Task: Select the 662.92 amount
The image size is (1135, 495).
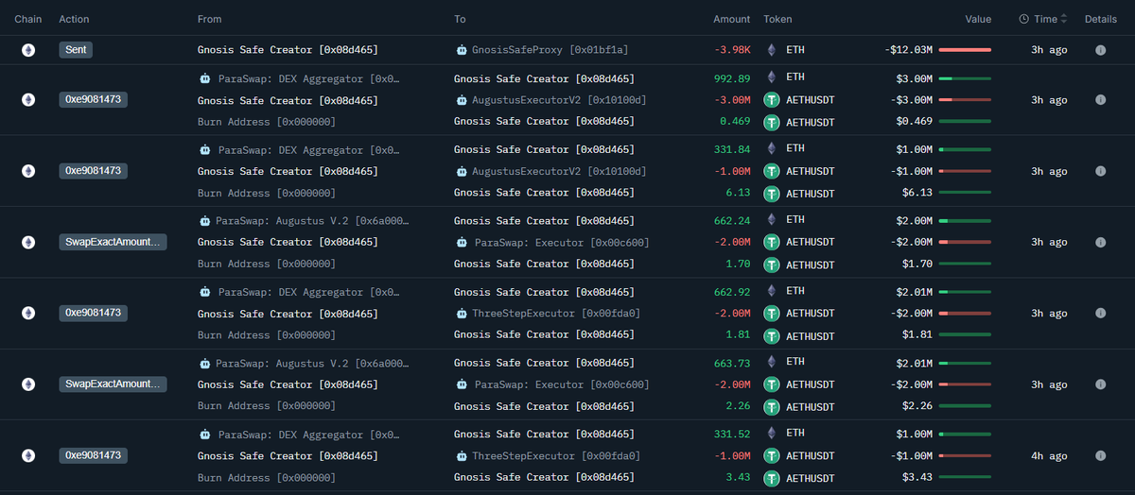Action: (732, 292)
